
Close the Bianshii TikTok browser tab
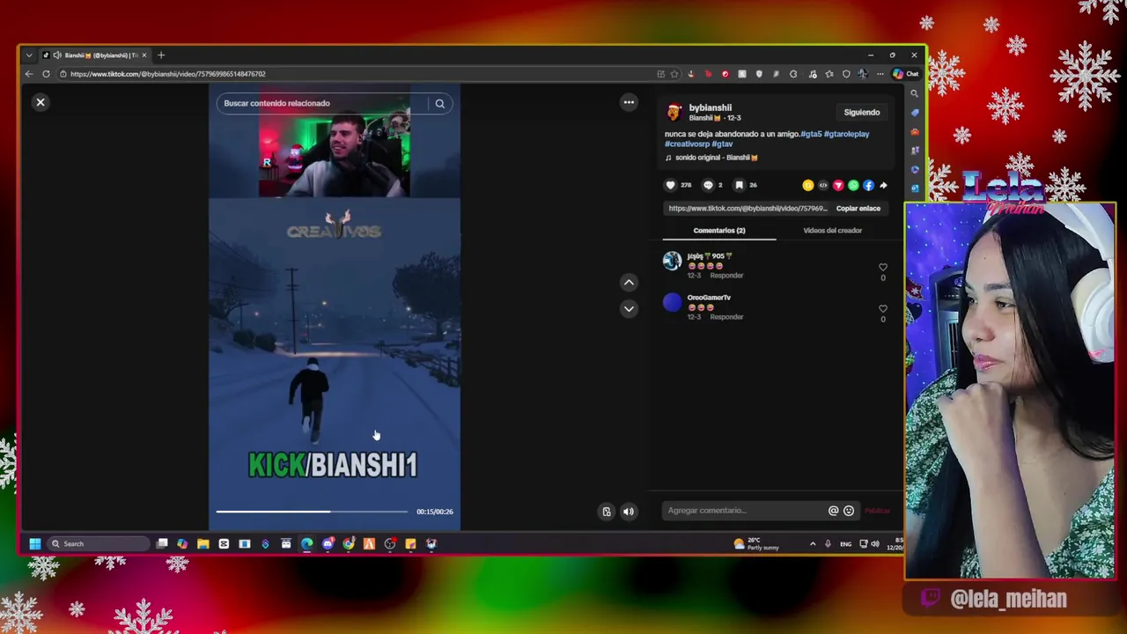coord(144,55)
